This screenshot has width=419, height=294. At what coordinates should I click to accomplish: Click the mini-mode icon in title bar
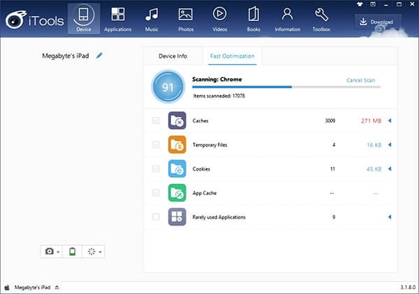(x=373, y=4)
